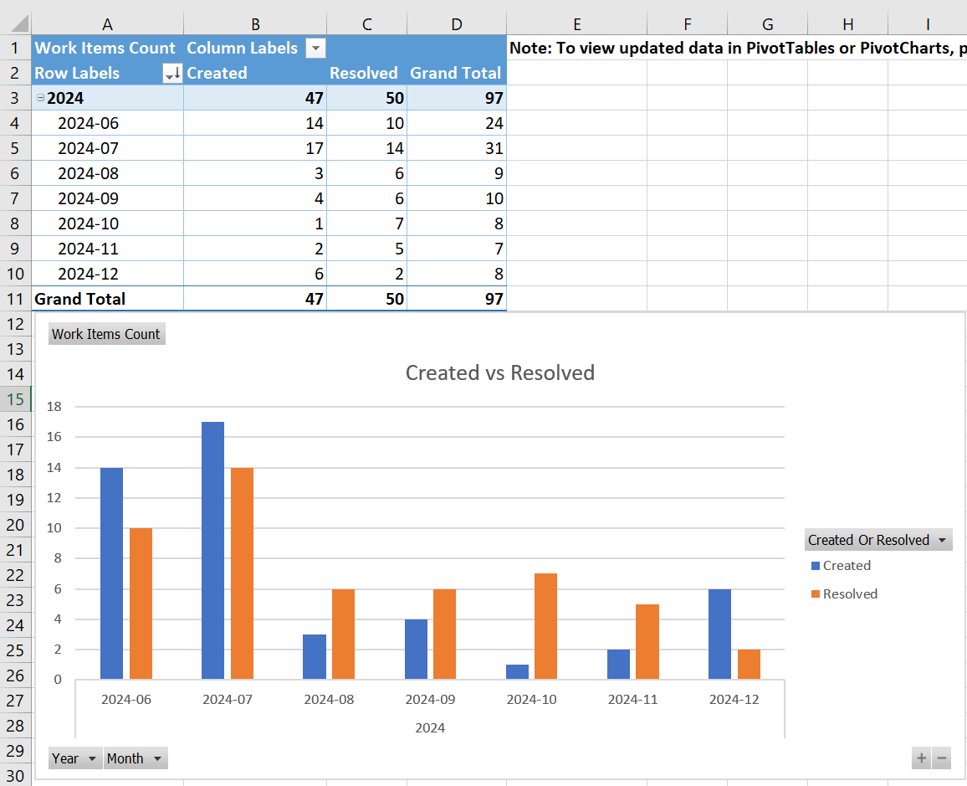Select the Grand Total row label
967x786 pixels.
pyautogui.click(x=81, y=299)
